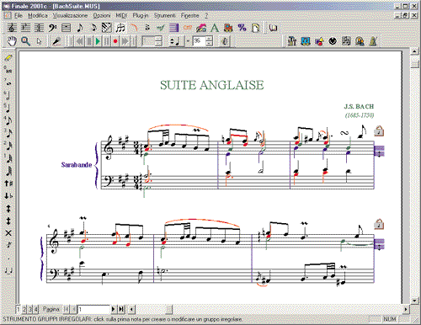Select the Text tool letter A
The width and height of the screenshot is (421, 325).
[215, 28]
